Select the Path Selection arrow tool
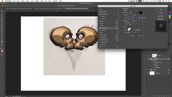172x97 pixels. 2,37
